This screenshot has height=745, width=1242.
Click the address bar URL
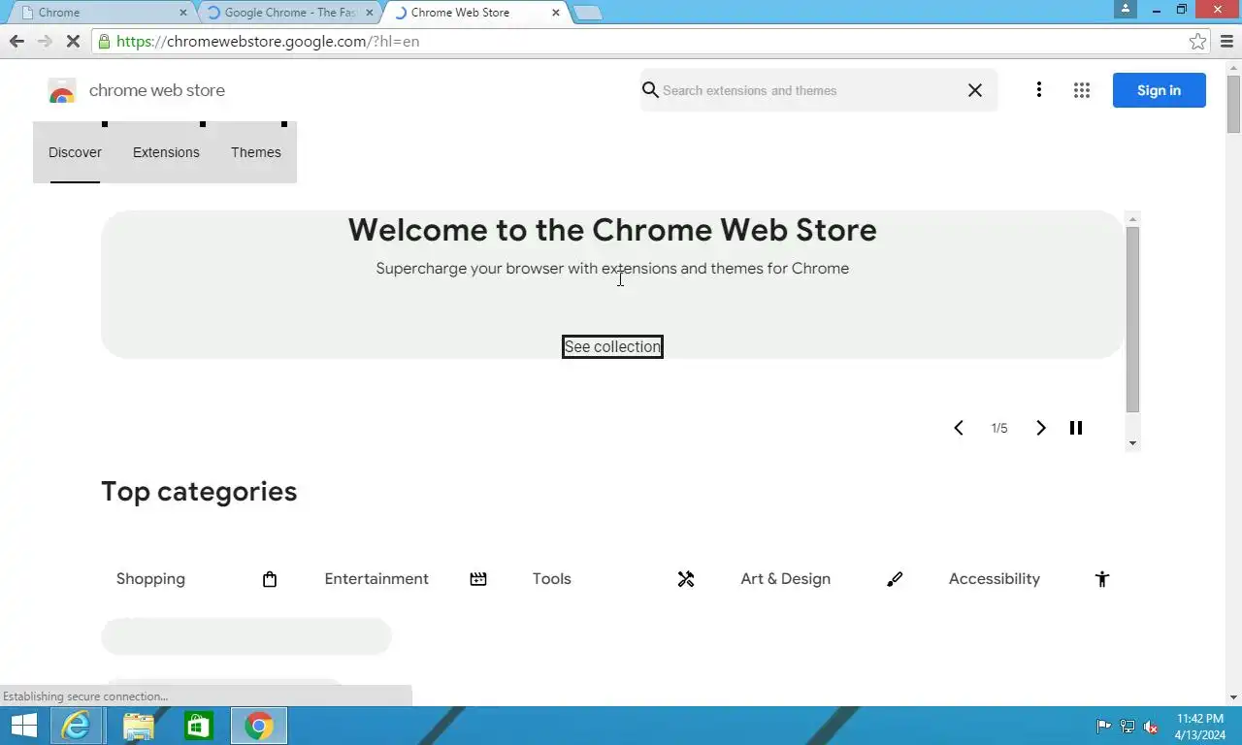click(x=268, y=42)
